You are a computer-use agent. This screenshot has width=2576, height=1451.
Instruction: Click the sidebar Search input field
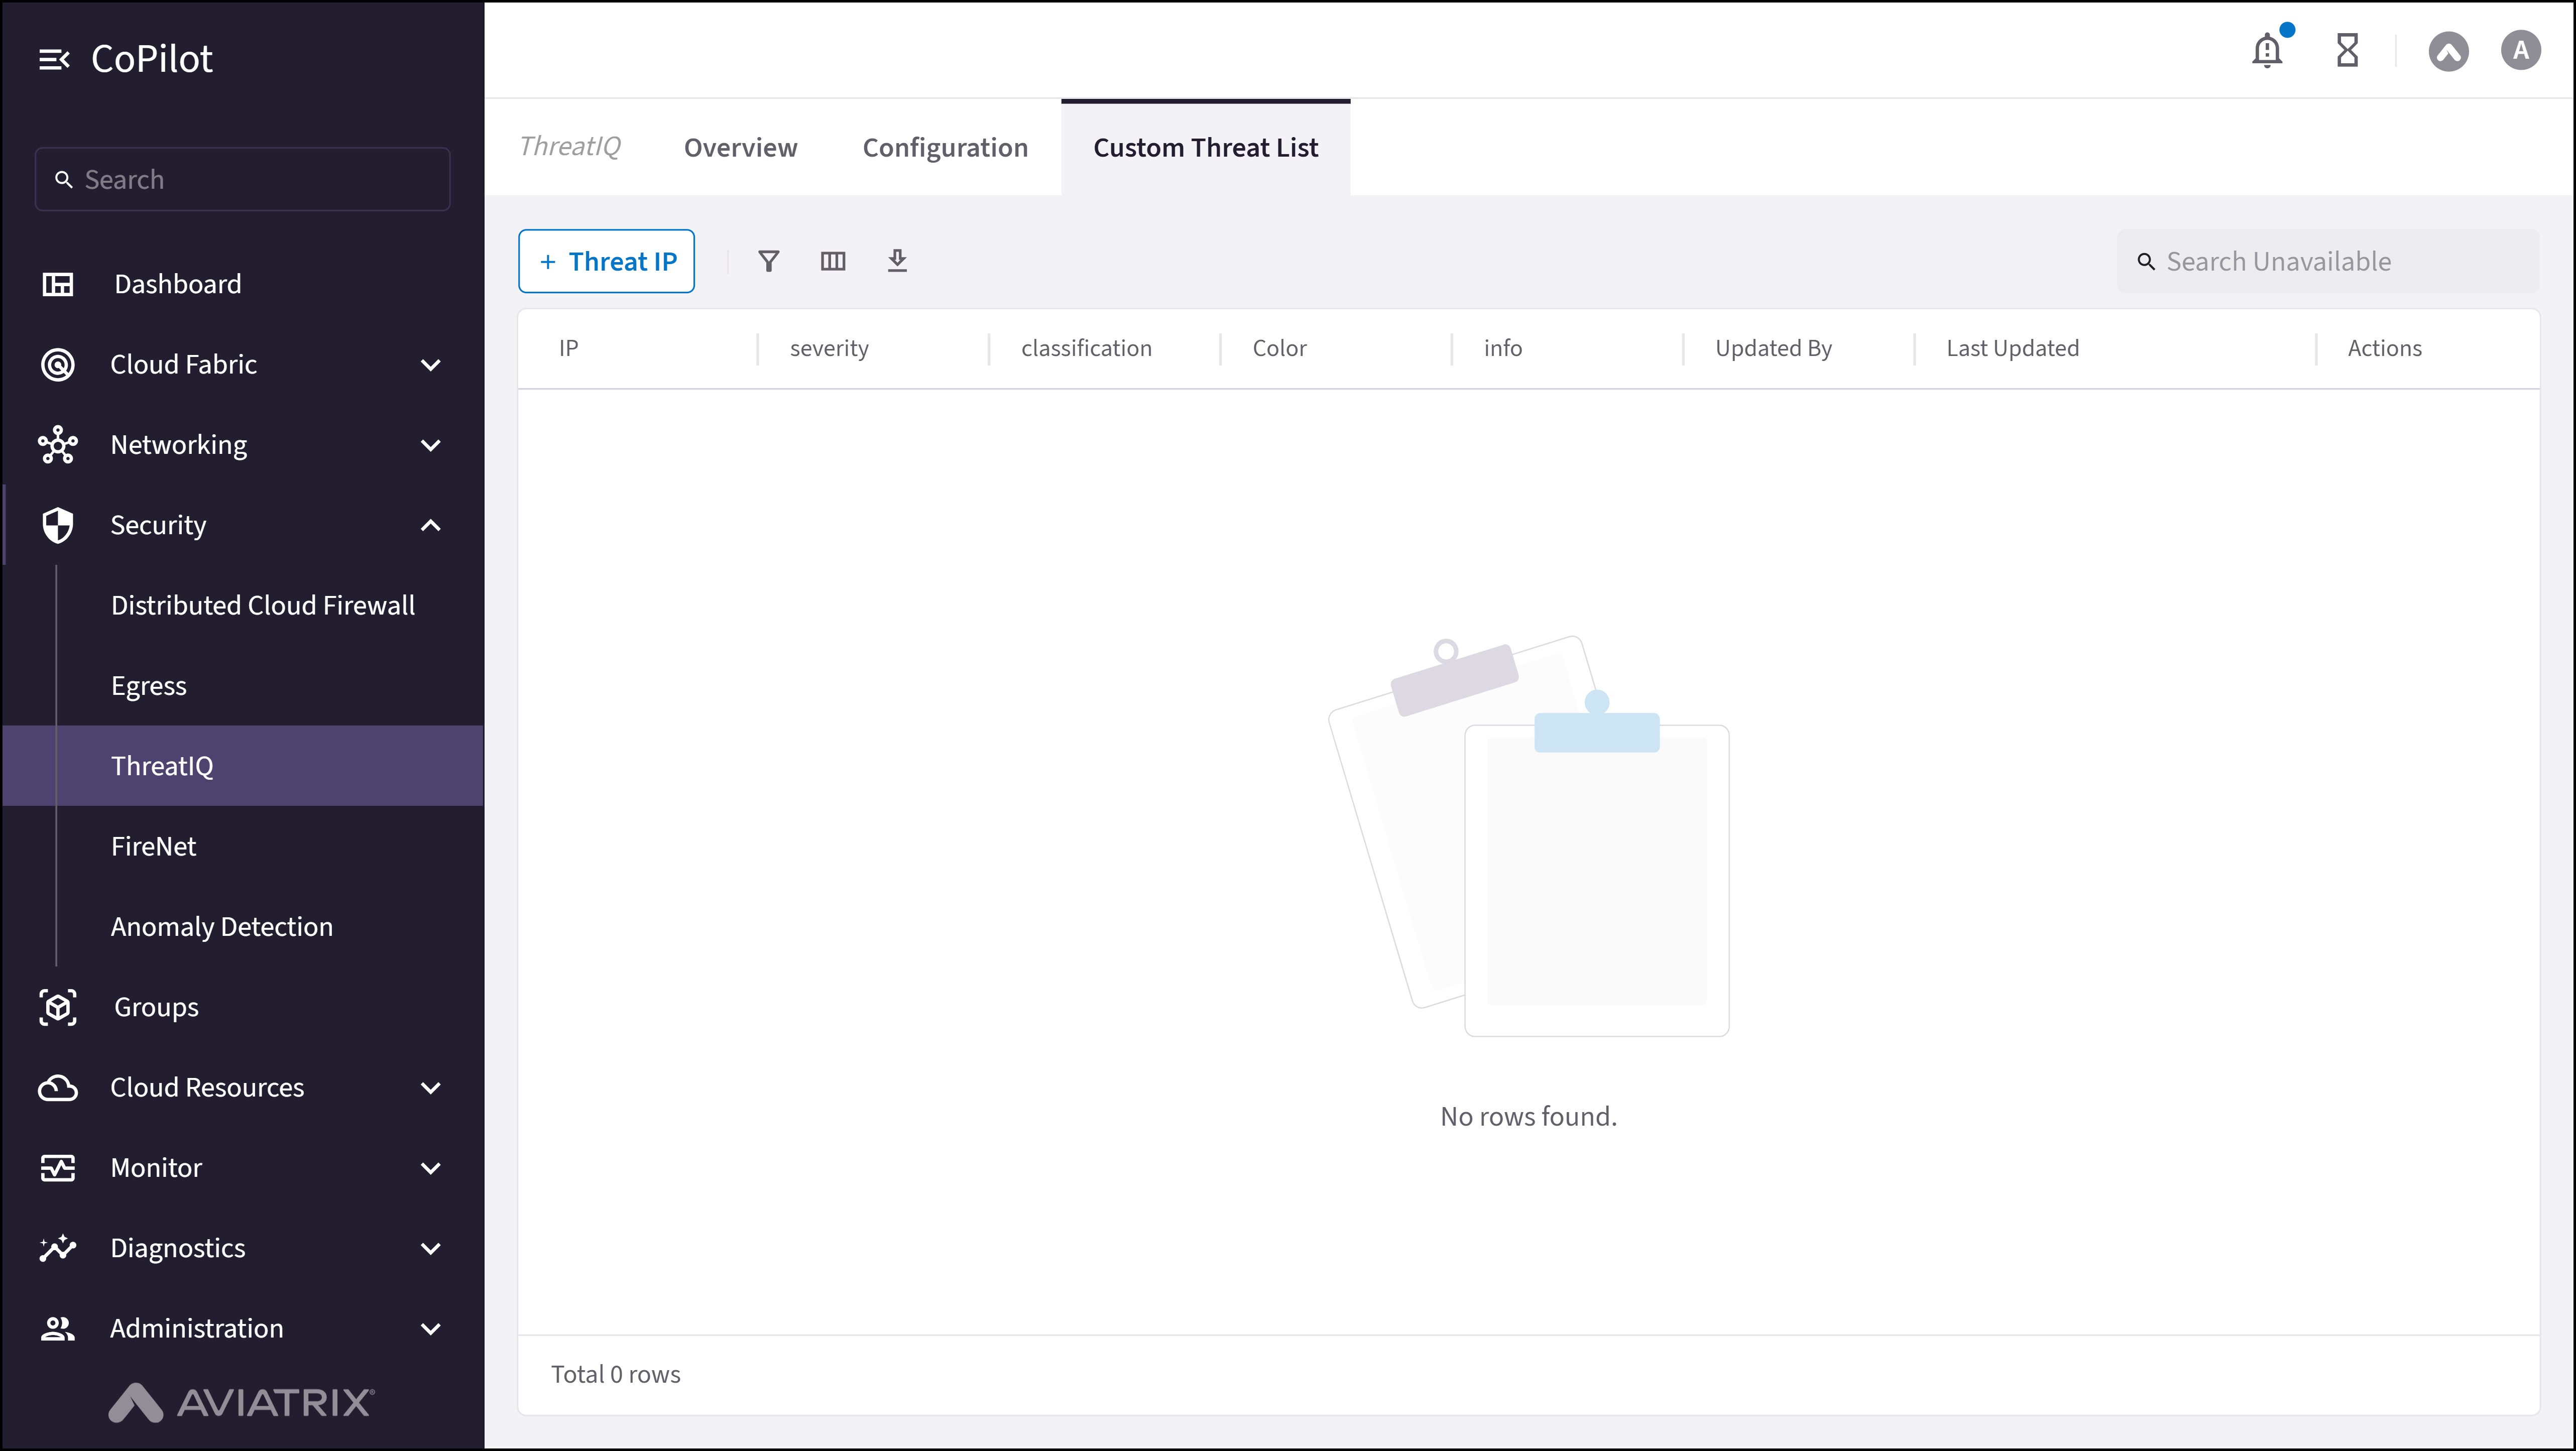(241, 179)
